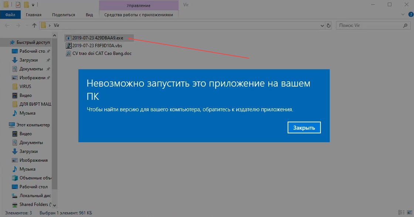Screen dimensions: 414x217
Task: Click the Управление contextual tab header
Action: (139, 5)
